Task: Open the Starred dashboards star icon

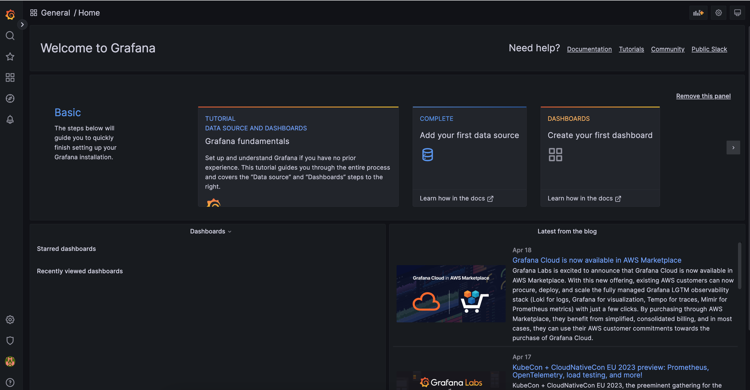Action: 10,56
